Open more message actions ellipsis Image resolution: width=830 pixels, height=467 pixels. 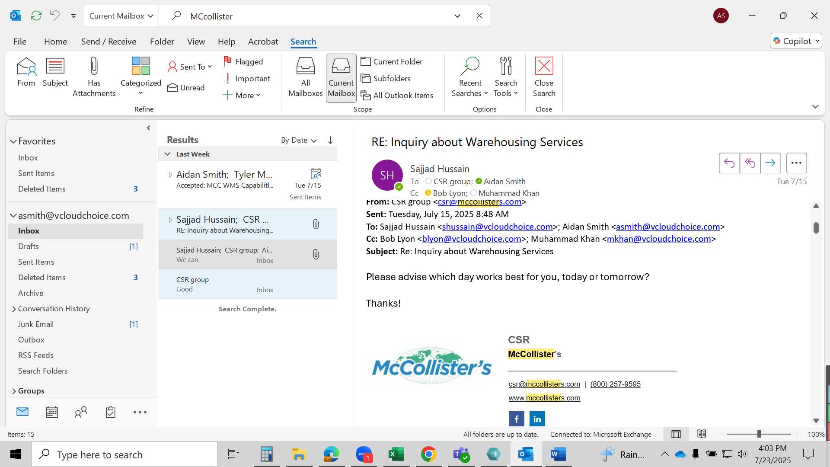796,163
